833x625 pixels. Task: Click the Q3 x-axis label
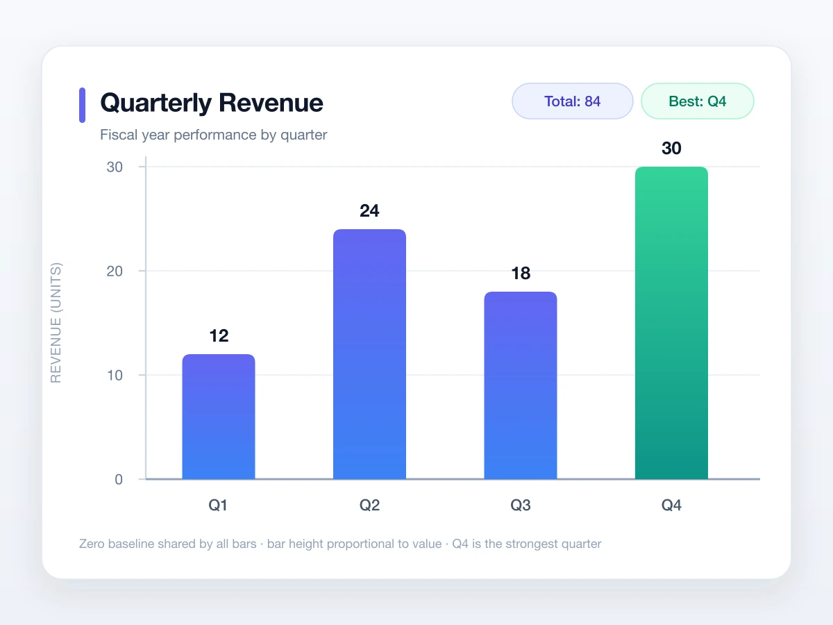coord(521,506)
